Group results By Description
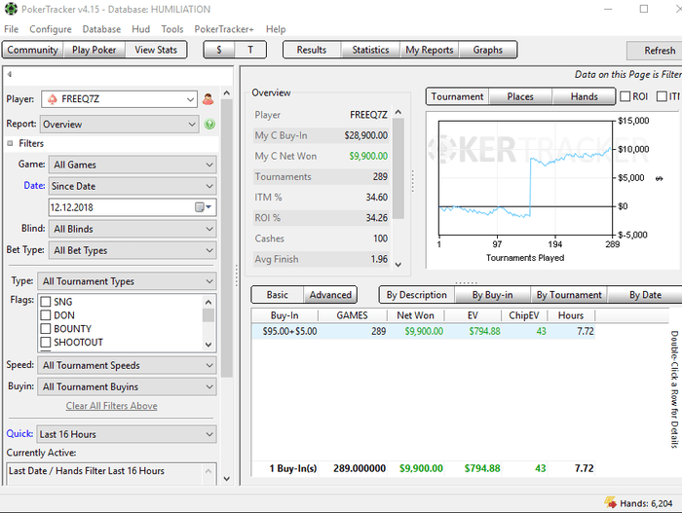 click(x=417, y=295)
